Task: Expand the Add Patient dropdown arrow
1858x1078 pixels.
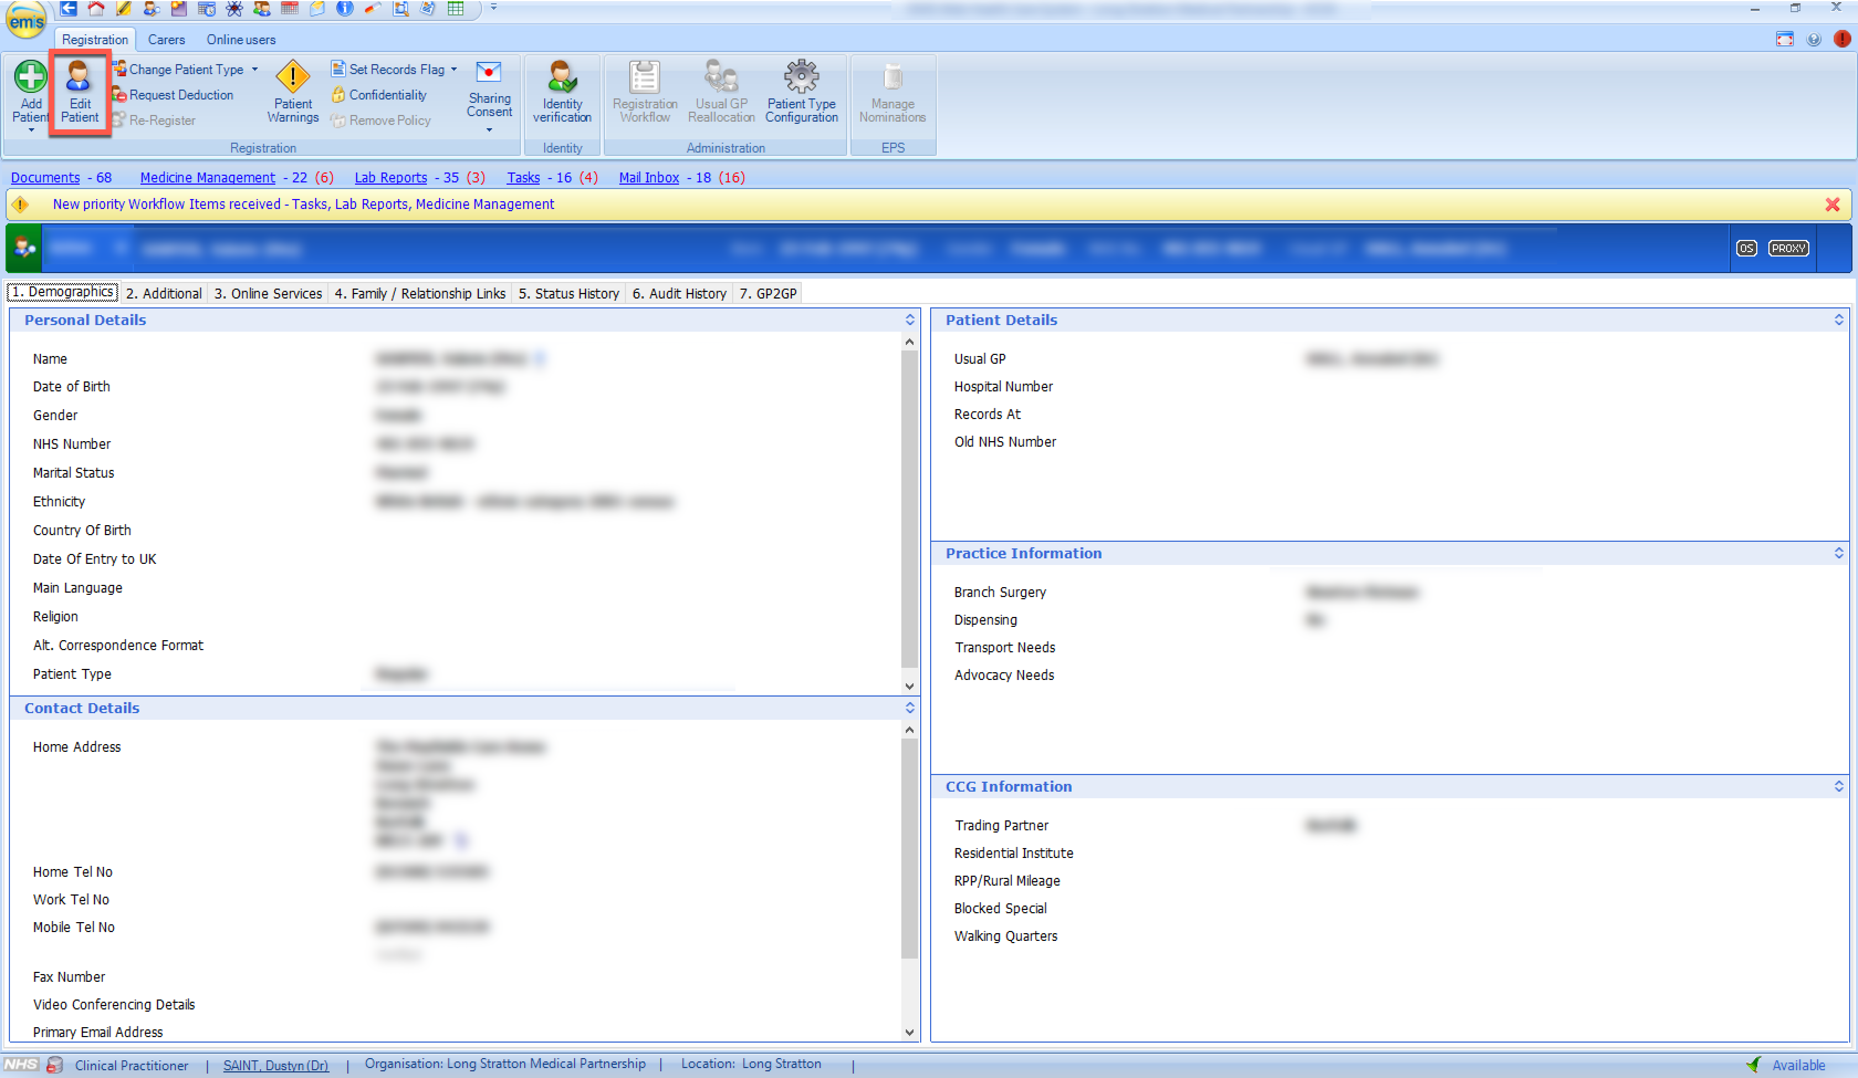Action: tap(31, 130)
